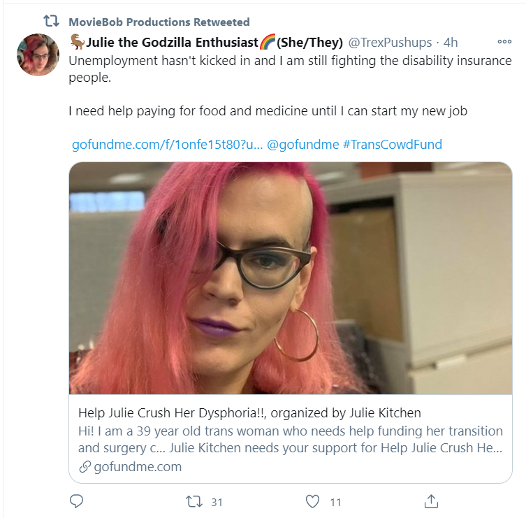Like the tweet with the heart icon

312,501
